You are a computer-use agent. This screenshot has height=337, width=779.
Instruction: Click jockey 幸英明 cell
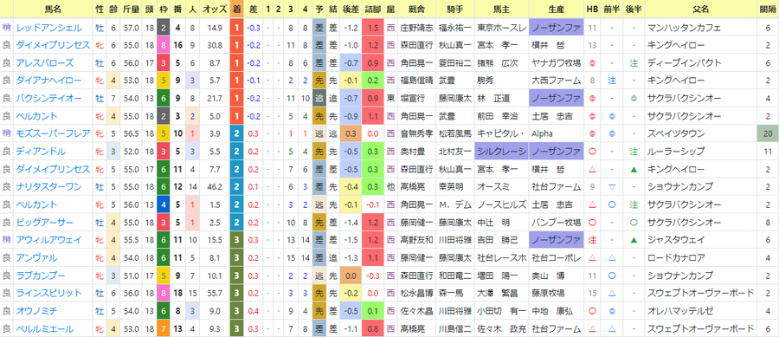click(x=455, y=187)
